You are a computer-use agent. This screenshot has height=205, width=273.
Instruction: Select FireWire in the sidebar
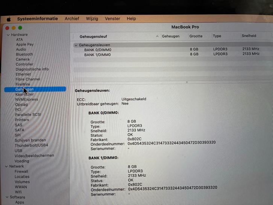(23, 84)
